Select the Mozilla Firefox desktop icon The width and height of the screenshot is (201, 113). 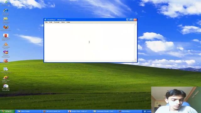(x=6, y=28)
